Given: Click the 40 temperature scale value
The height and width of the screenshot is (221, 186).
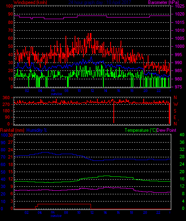Looking at the screenshot, I should click(x=182, y=135).
